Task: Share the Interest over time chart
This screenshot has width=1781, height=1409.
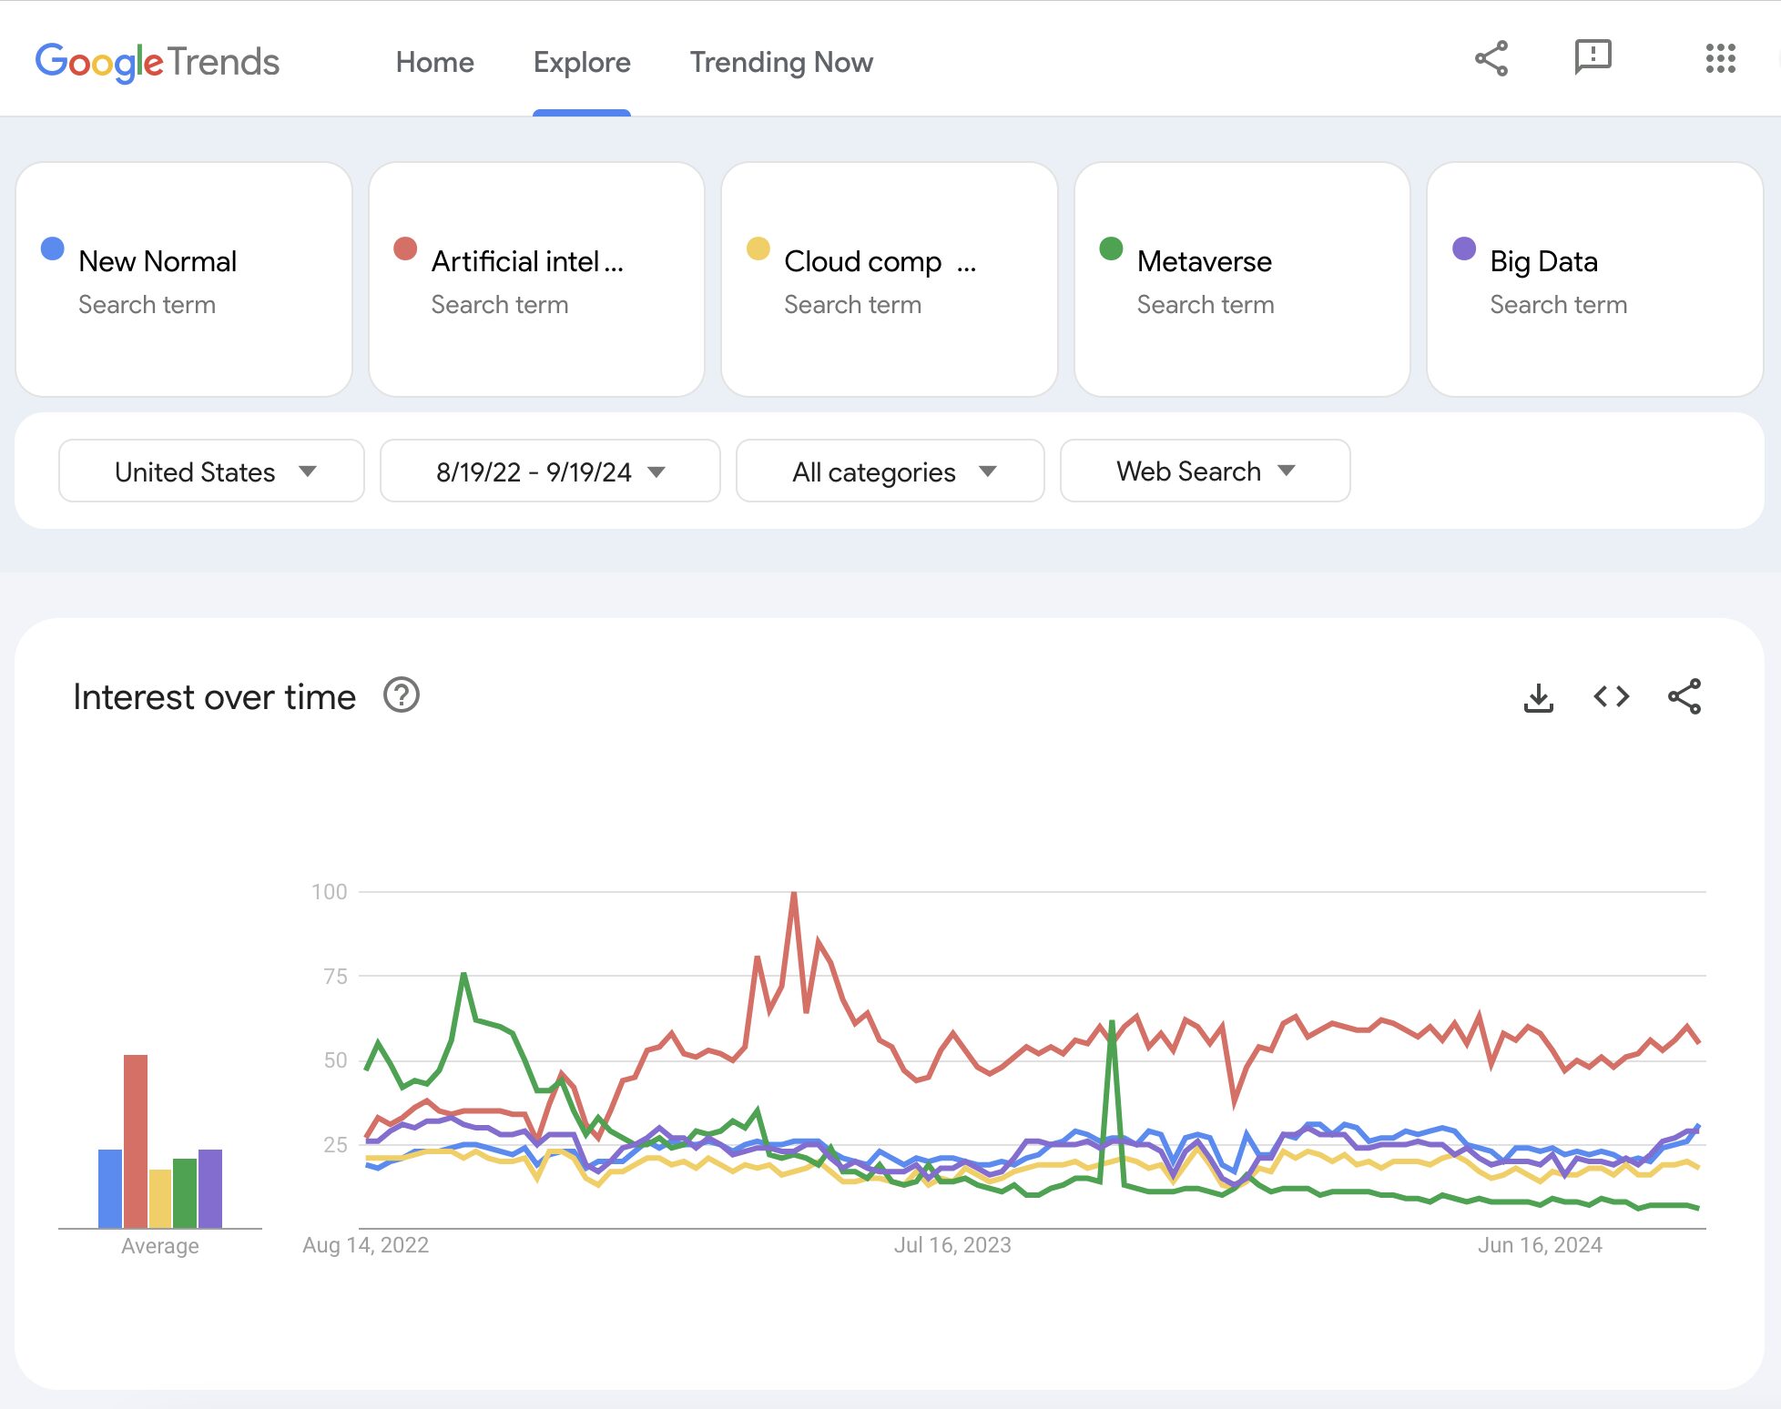Action: click(1684, 697)
